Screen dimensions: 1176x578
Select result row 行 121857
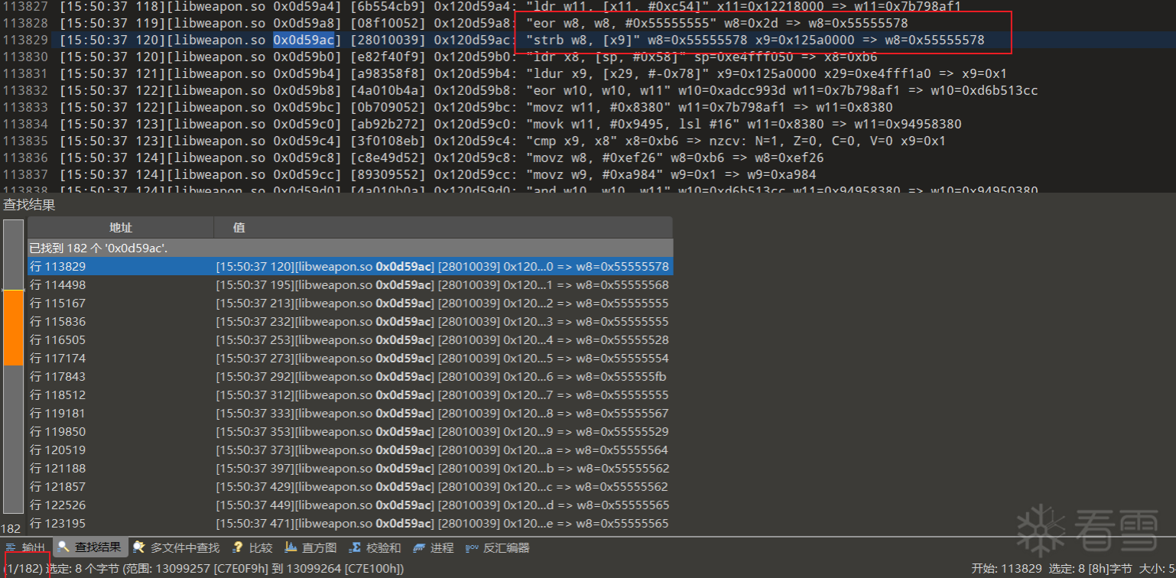(350, 487)
